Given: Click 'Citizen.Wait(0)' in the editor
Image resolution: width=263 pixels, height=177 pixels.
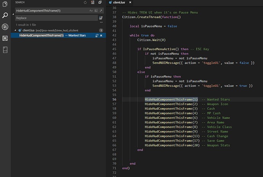Looking at the screenshot, I should pyautogui.click(x=151, y=40).
